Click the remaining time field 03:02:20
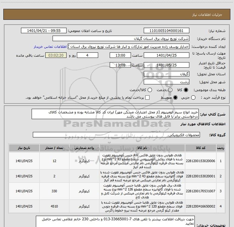Screen dimensions: 234x227 pyautogui.click(x=56, y=55)
